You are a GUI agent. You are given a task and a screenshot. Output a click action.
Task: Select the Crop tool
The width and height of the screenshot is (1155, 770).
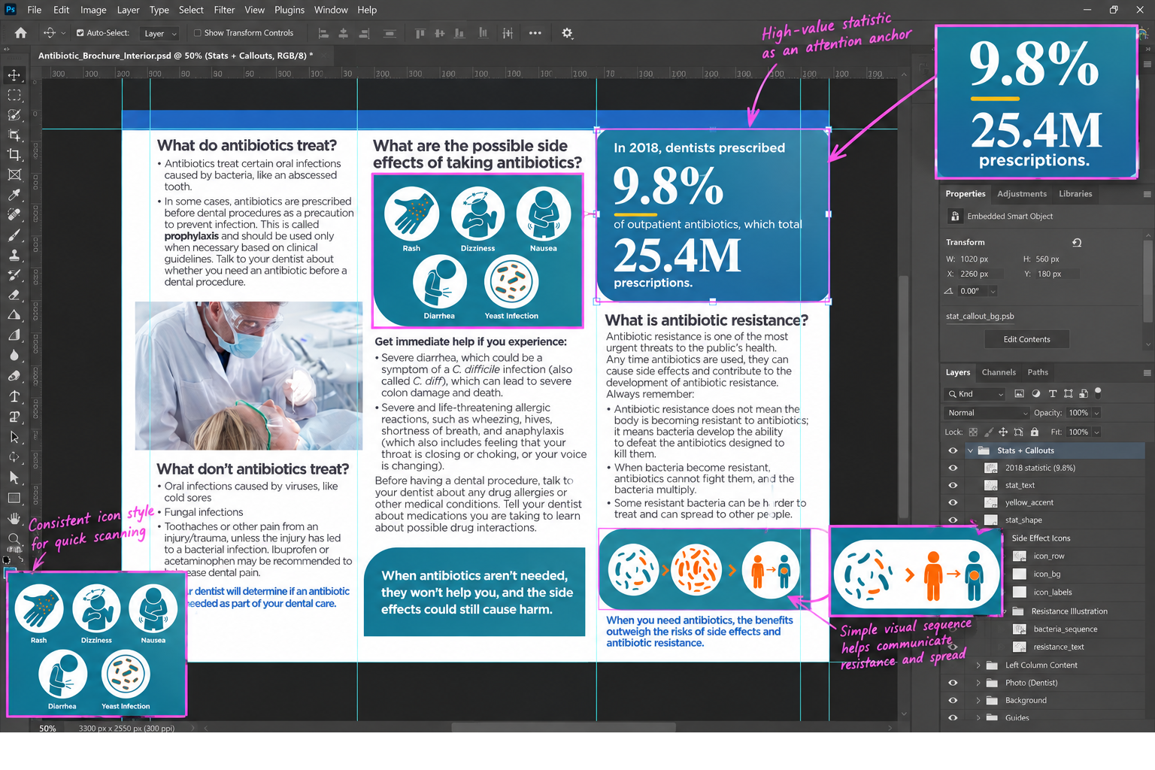tap(14, 155)
